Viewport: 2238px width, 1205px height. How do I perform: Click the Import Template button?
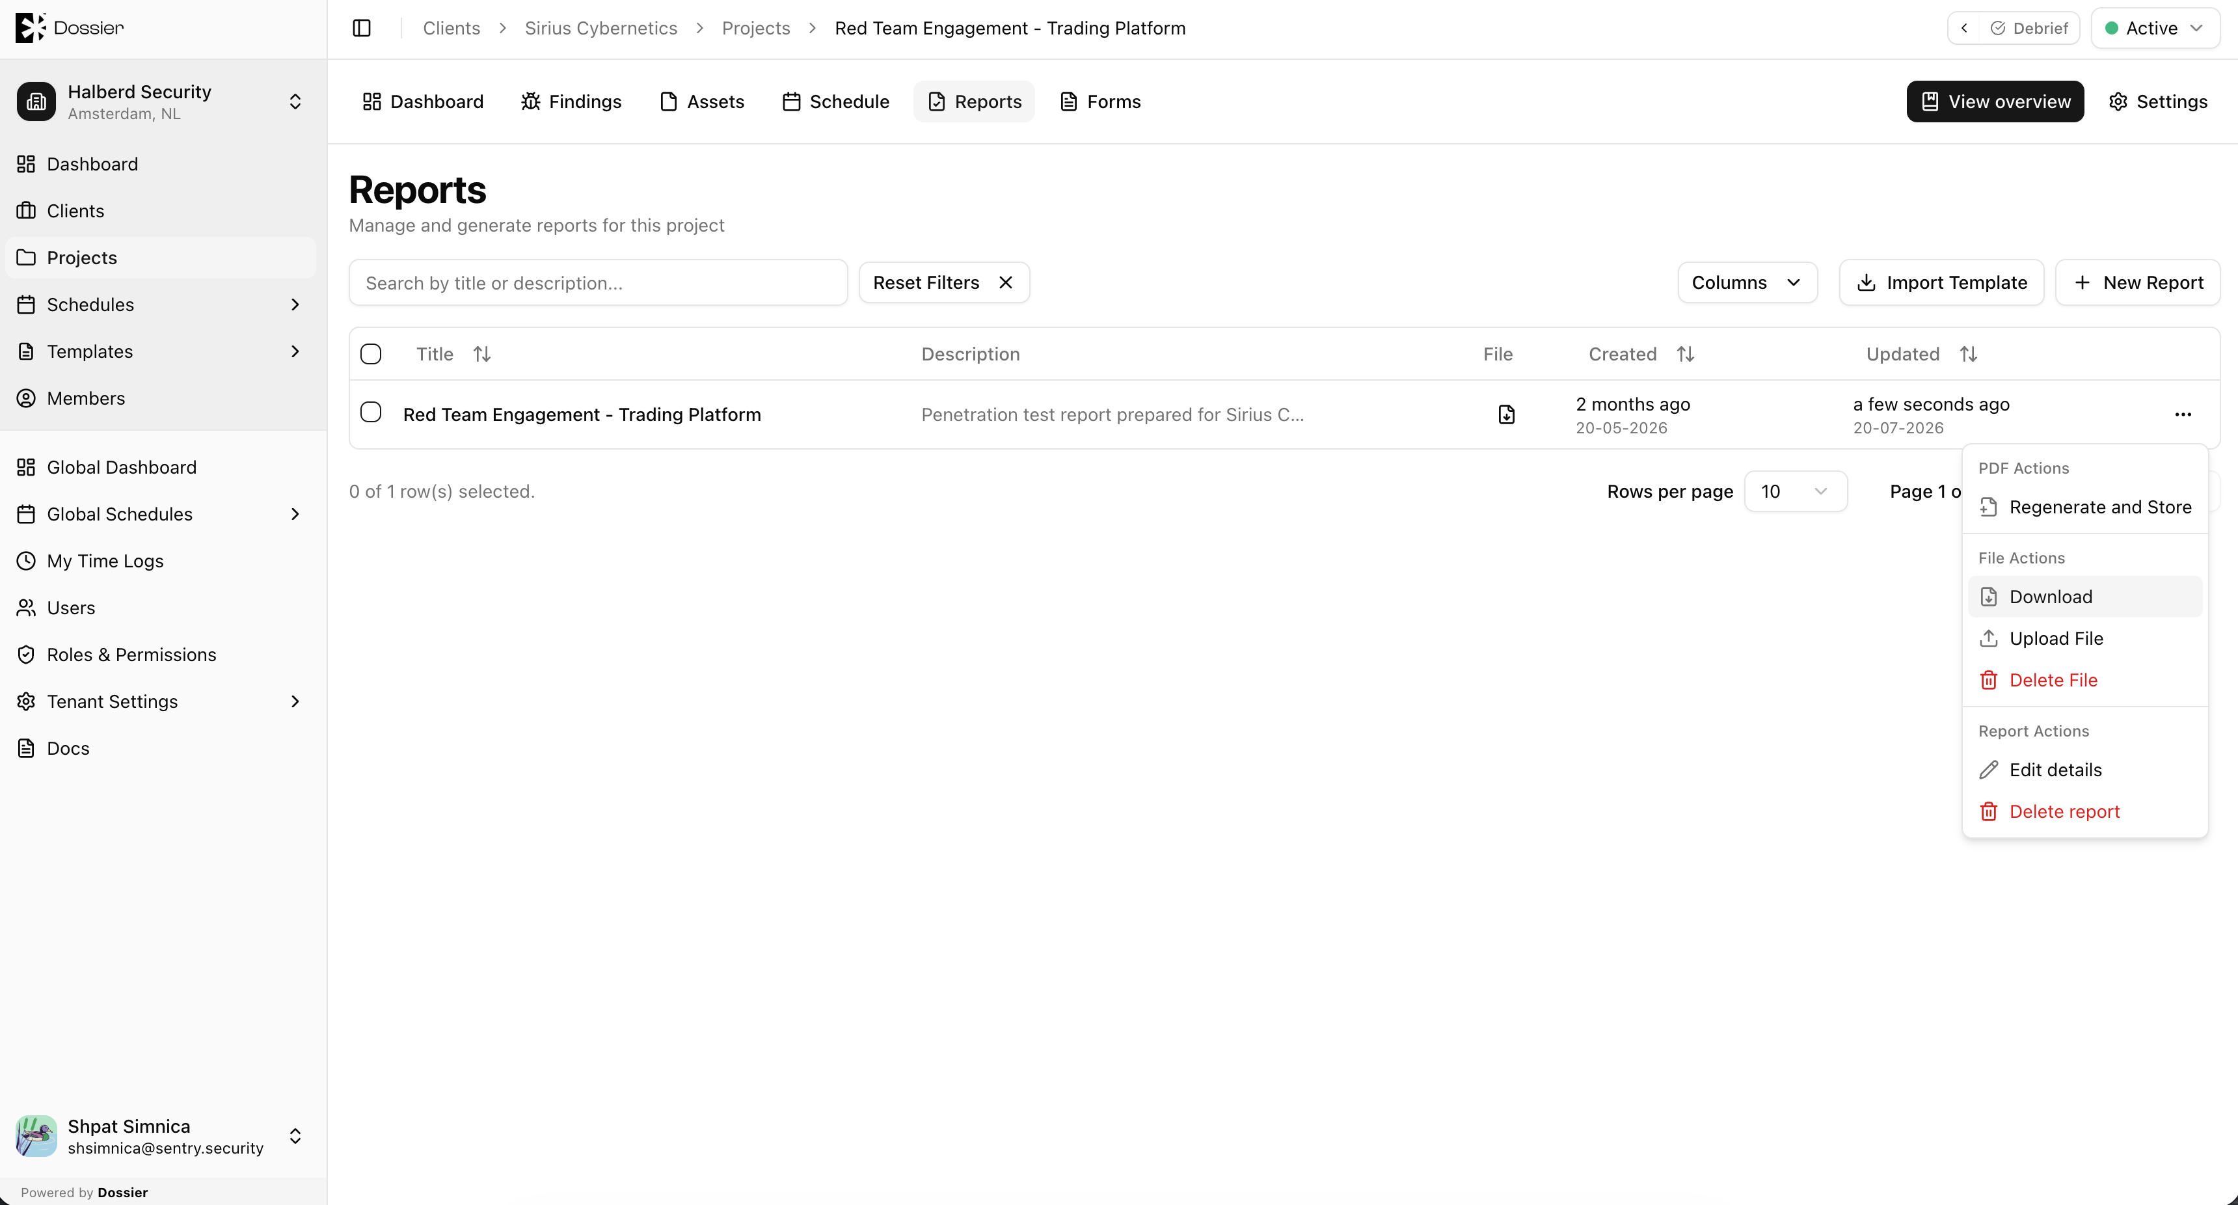(x=1942, y=282)
